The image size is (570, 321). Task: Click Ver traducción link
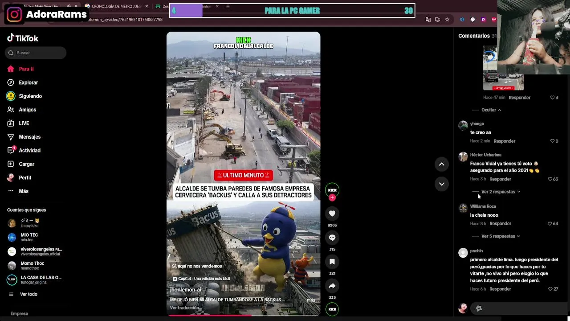(184, 308)
